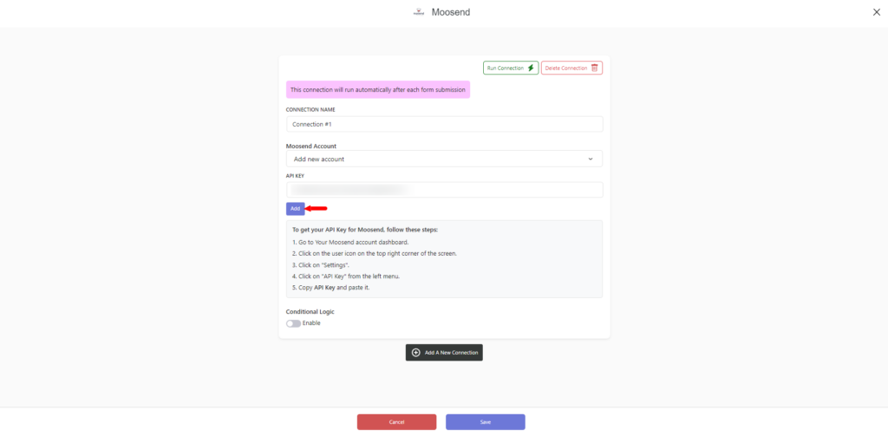Click the lightning bolt icon on Run Connection
This screenshot has height=436, width=888.
click(x=531, y=68)
